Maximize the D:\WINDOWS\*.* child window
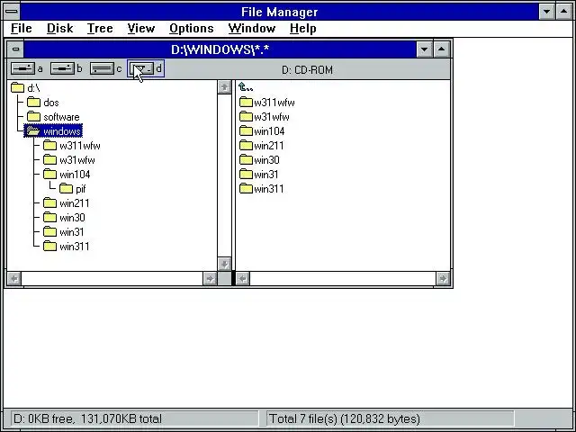Image resolution: width=576 pixels, height=432 pixels. pyautogui.click(x=442, y=49)
